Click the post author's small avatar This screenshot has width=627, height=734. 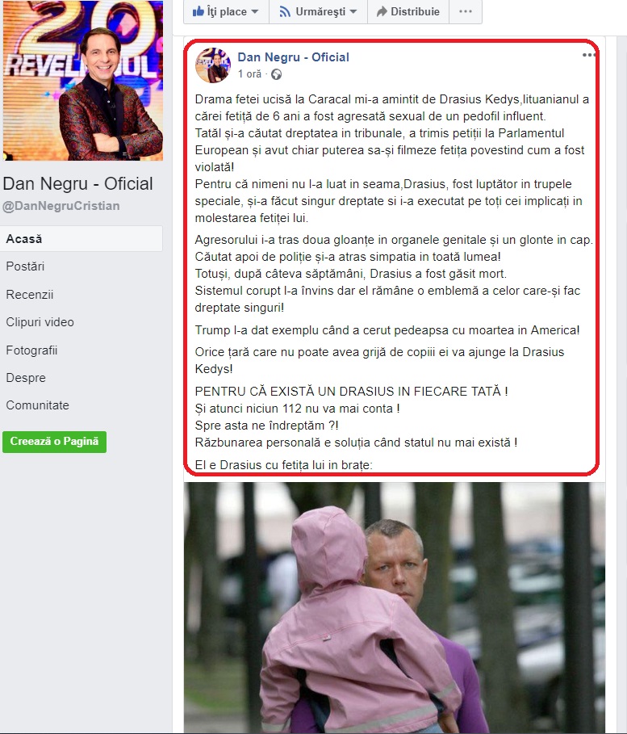click(x=213, y=65)
